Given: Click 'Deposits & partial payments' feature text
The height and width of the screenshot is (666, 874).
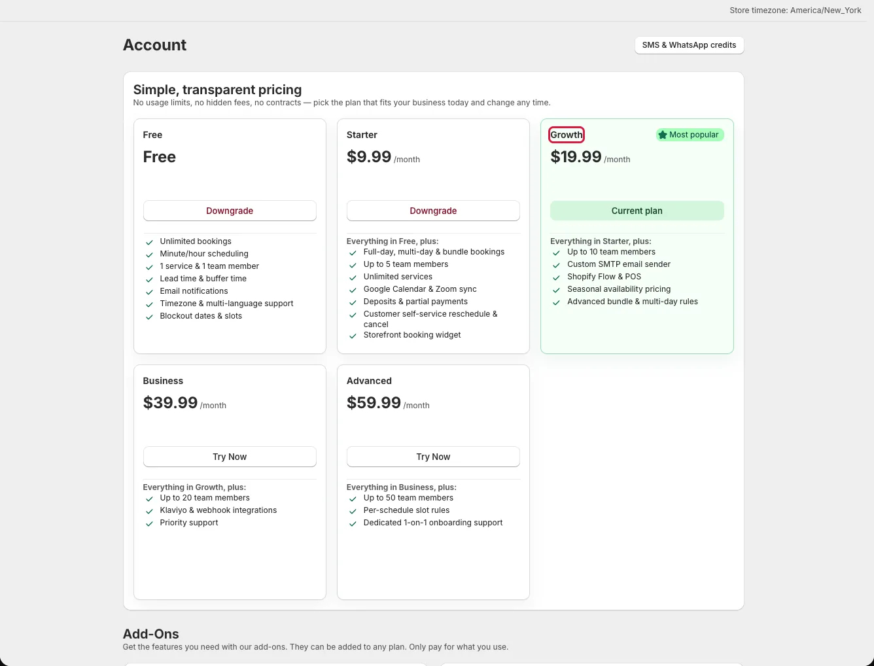Looking at the screenshot, I should click(415, 302).
